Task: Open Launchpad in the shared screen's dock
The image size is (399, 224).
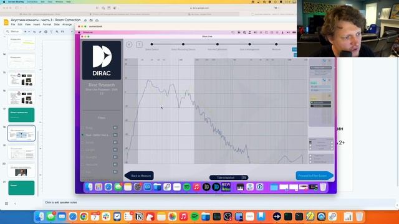Action: pos(99,187)
